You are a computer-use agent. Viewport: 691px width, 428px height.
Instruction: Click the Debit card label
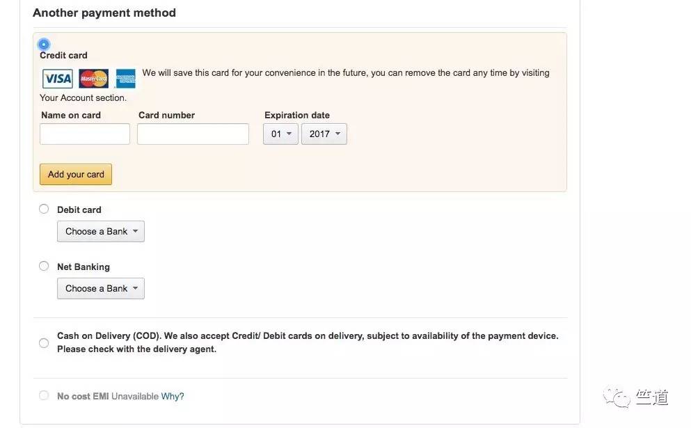79,209
